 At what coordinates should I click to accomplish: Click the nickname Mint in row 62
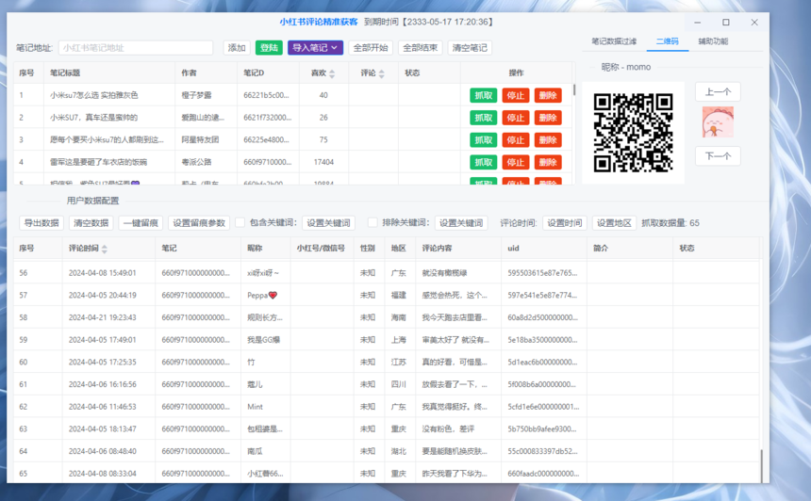(255, 407)
